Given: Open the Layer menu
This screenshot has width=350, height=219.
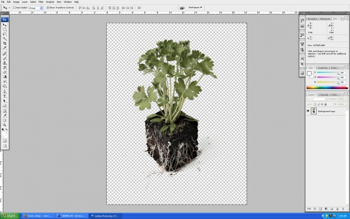Looking at the screenshot, I should (x=24, y=2).
